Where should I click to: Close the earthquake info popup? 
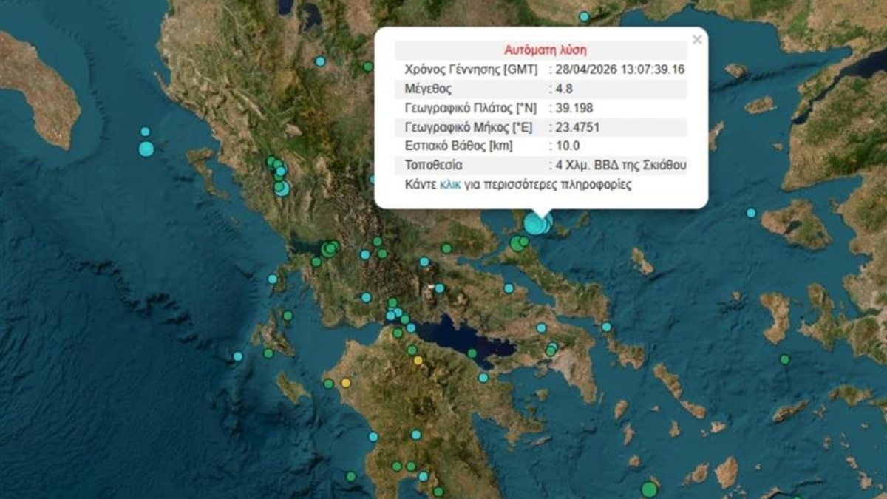(697, 40)
